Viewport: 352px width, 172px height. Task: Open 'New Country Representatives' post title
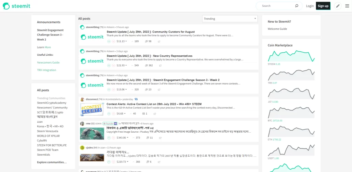150,56
